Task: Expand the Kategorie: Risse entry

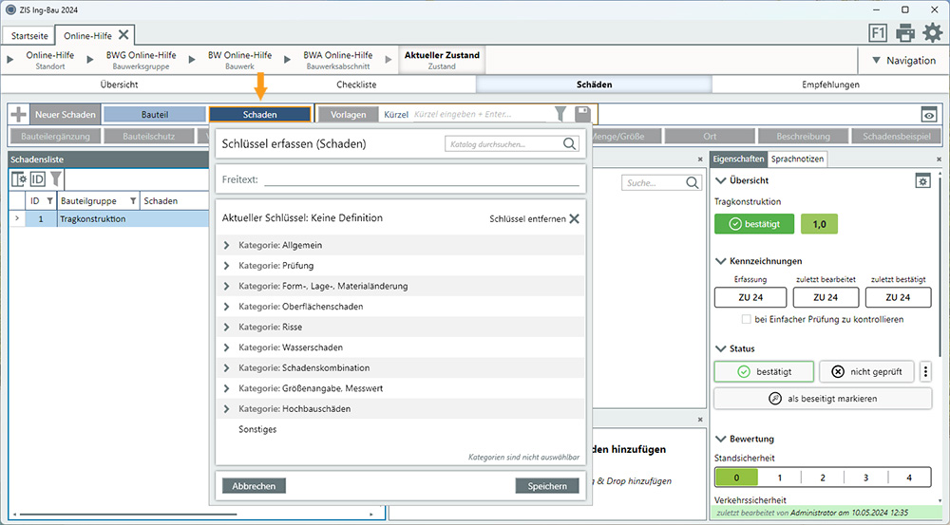Action: (227, 327)
